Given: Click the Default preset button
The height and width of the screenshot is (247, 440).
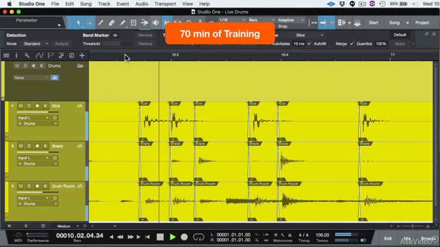Looking at the screenshot, I should 400,35.
